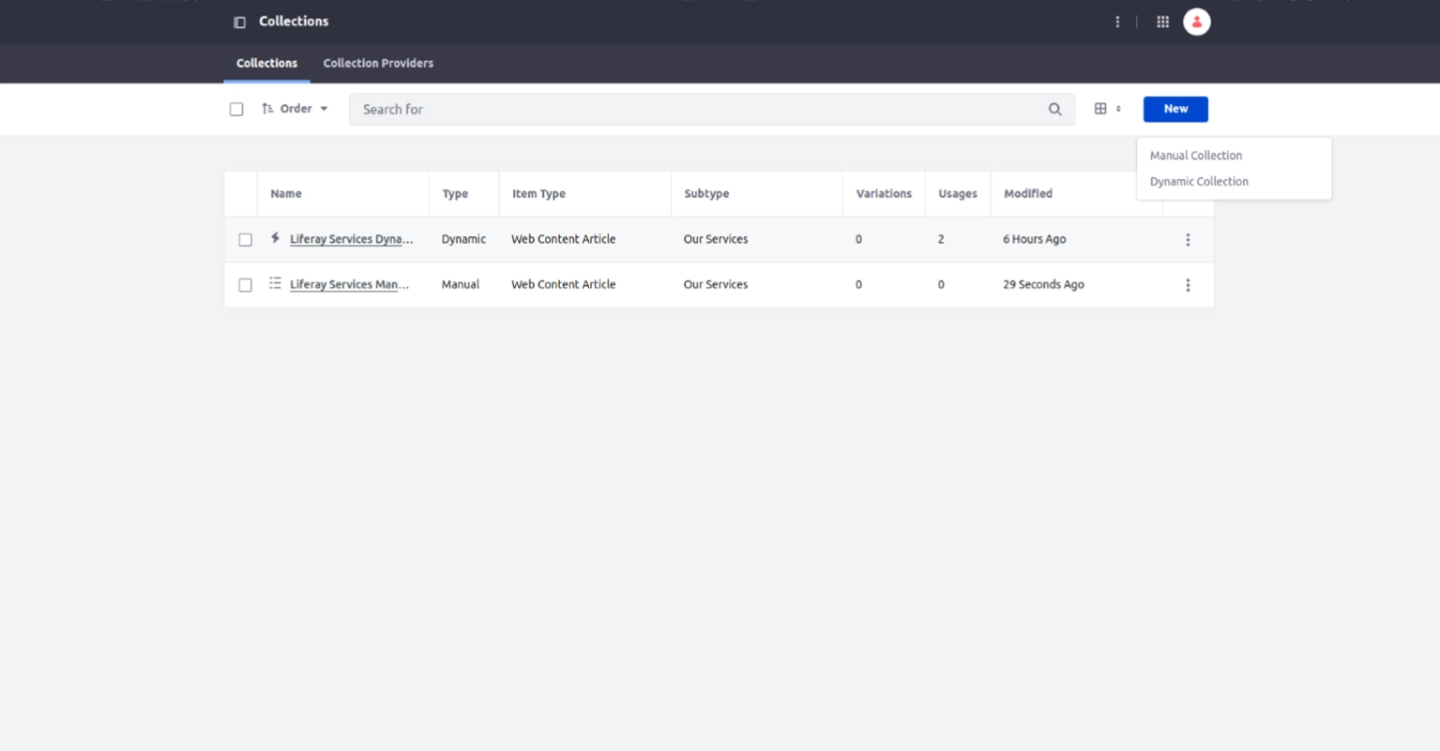Click the 6 Hours Ago cell
This screenshot has height=751, width=1440.
pos(1034,239)
